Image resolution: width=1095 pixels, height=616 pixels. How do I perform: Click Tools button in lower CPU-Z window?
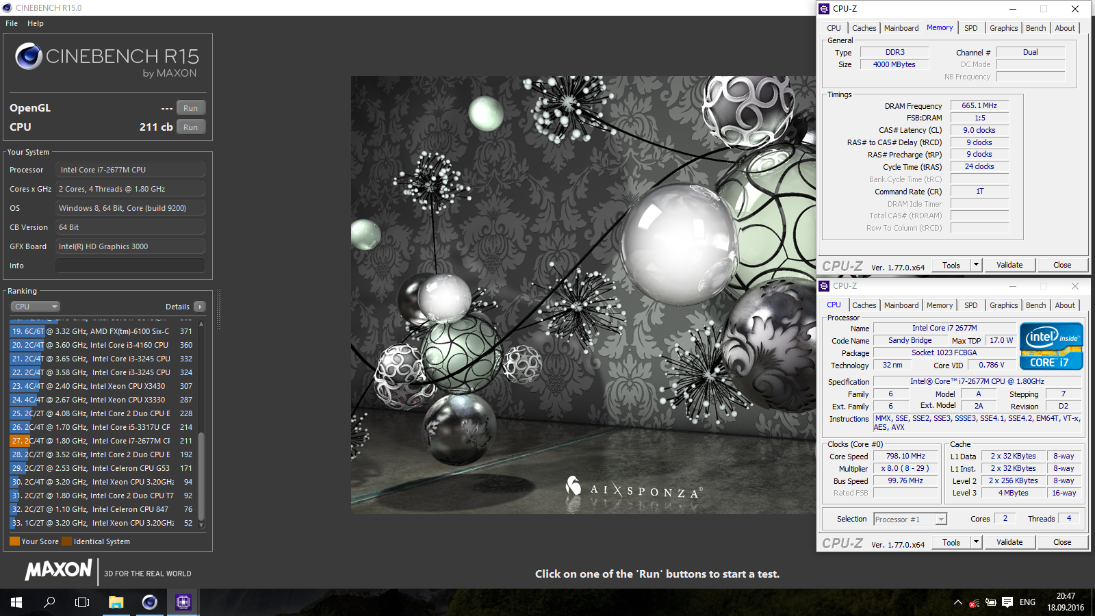coord(951,542)
